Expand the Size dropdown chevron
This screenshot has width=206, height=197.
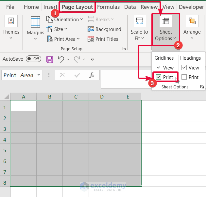click(x=66, y=29)
